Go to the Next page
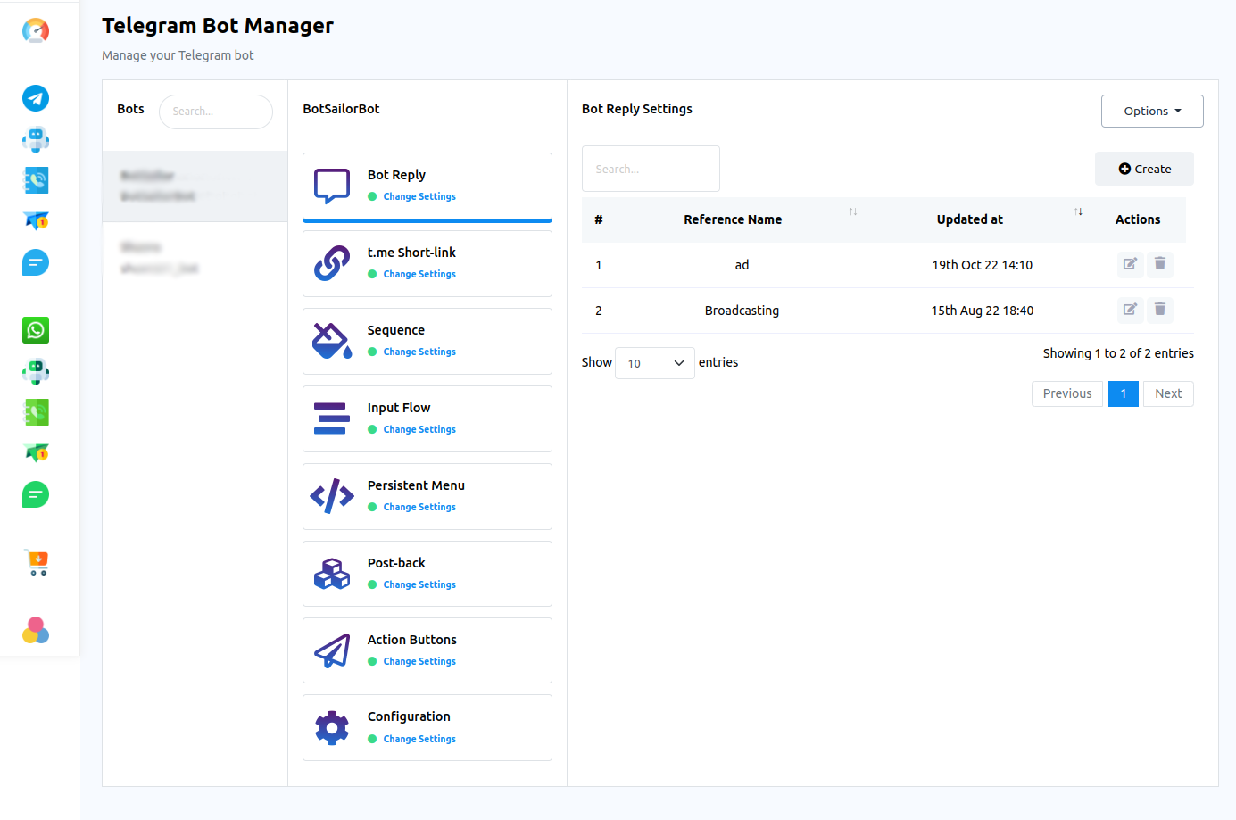Image resolution: width=1236 pixels, height=820 pixels. click(x=1168, y=393)
